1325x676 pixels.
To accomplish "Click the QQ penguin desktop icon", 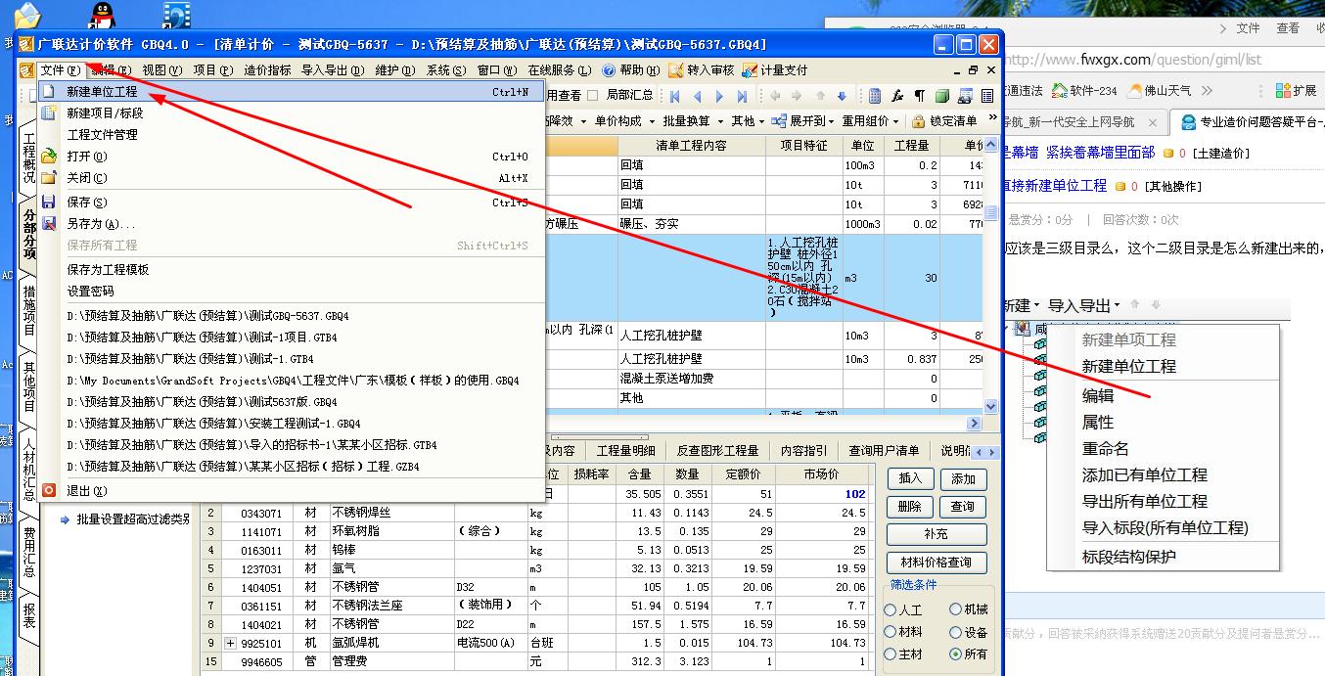I will click(x=101, y=14).
